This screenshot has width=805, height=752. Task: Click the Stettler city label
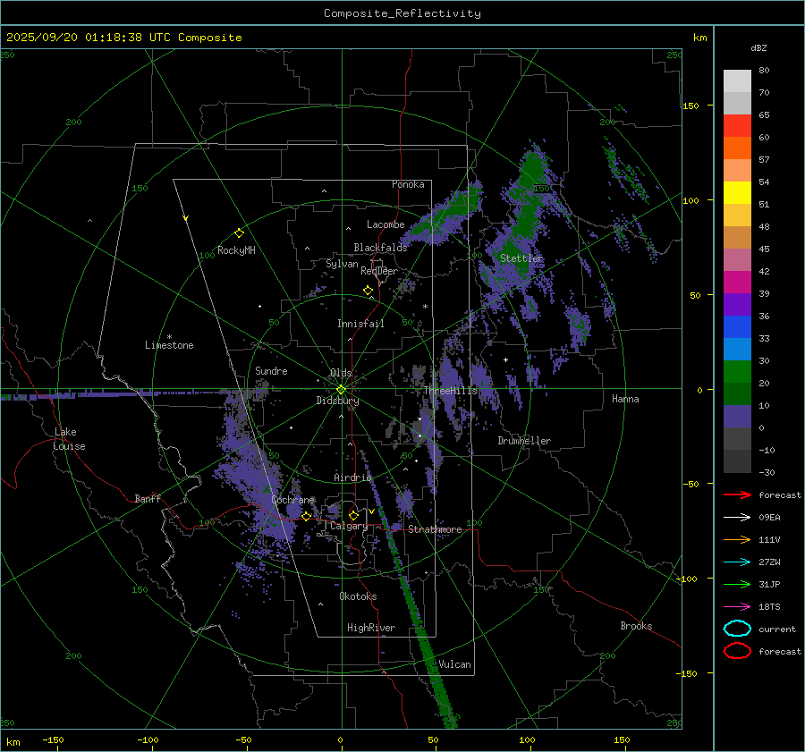pyautogui.click(x=521, y=258)
